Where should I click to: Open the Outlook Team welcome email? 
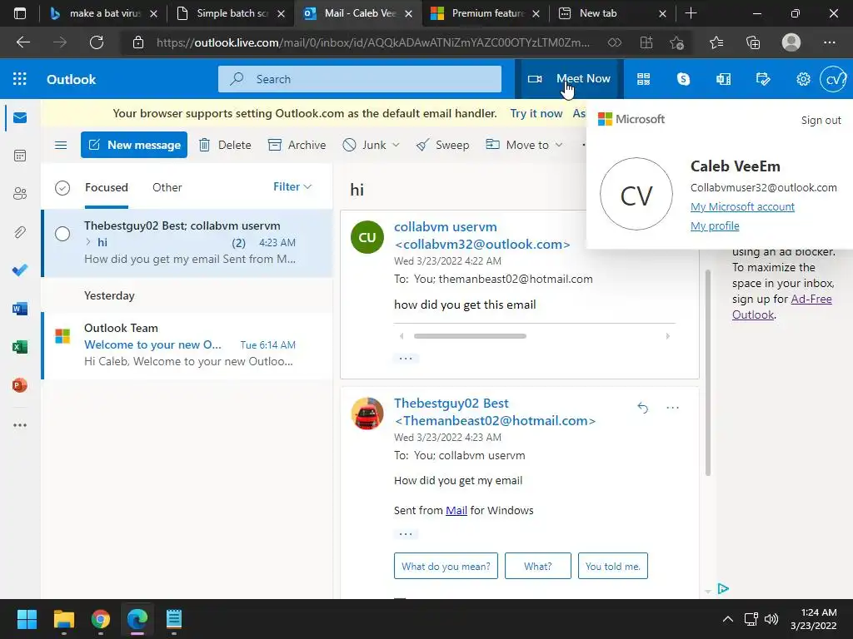click(x=187, y=345)
